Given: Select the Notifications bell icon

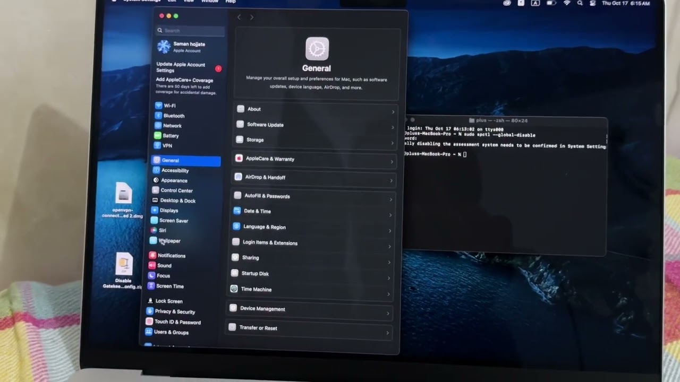Looking at the screenshot, I should click(152, 255).
